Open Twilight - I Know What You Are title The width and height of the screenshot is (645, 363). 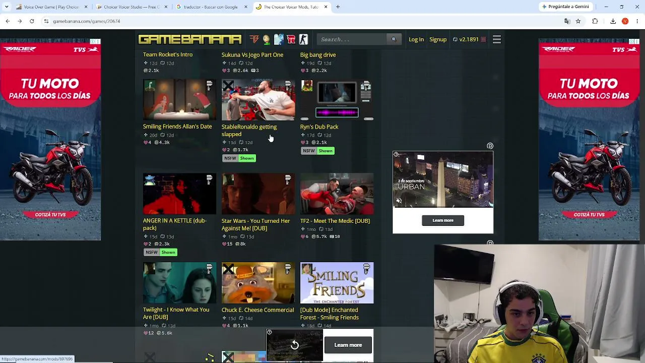[176, 313]
